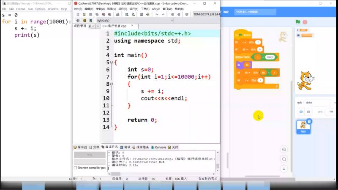Image resolution: width=338 pixels, height=190 pixels.
Task: Click the Scratch project title field 1+2+3+...+10000
Action: click(255, 12)
